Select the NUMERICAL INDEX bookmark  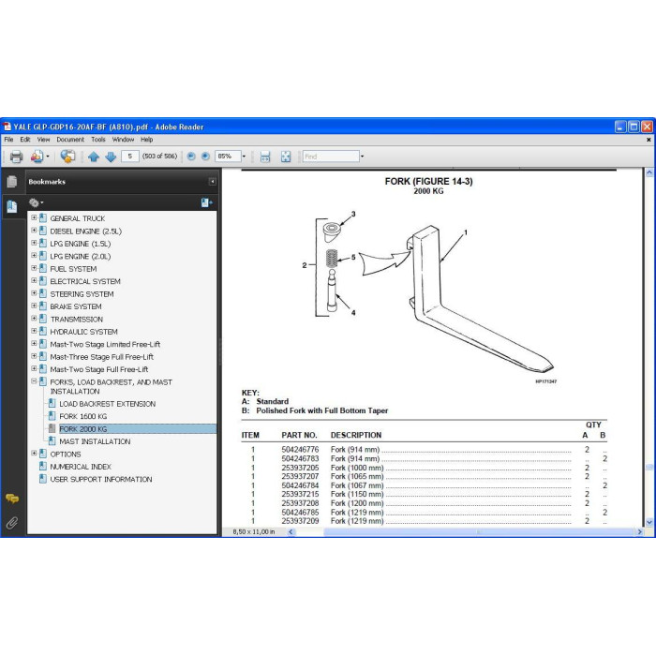tap(81, 467)
